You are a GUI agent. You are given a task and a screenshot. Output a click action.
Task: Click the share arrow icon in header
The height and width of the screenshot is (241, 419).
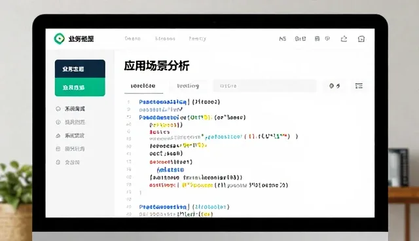344,39
